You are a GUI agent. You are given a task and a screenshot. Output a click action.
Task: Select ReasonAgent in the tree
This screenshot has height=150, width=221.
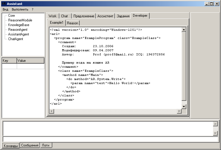(x=18, y=30)
